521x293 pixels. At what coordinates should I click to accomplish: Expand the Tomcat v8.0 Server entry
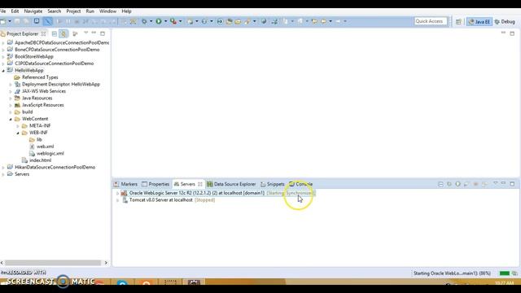(x=117, y=200)
